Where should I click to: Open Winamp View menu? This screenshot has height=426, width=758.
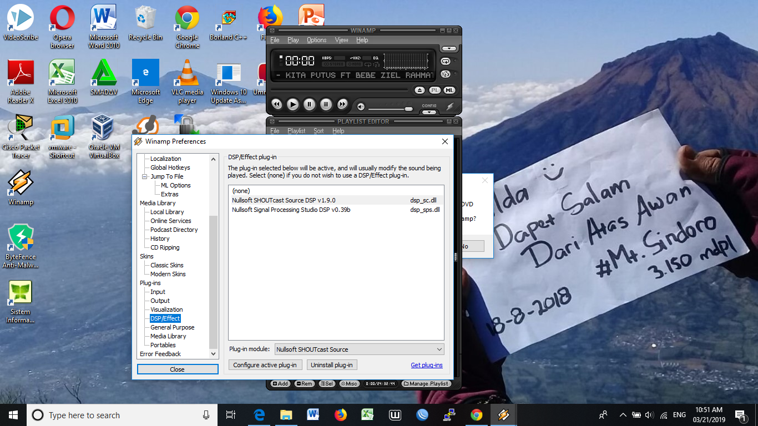(x=341, y=40)
